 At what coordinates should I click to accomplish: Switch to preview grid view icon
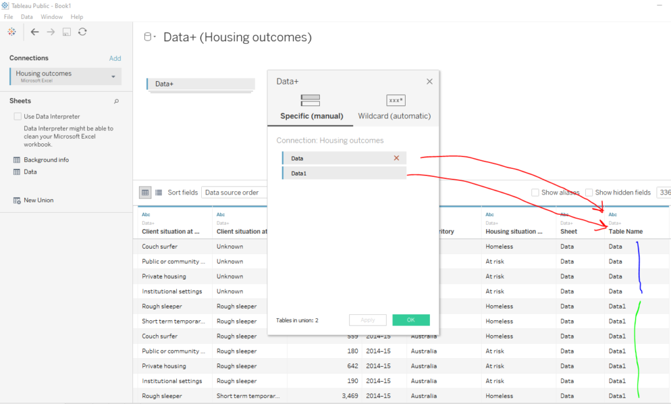[x=145, y=193]
